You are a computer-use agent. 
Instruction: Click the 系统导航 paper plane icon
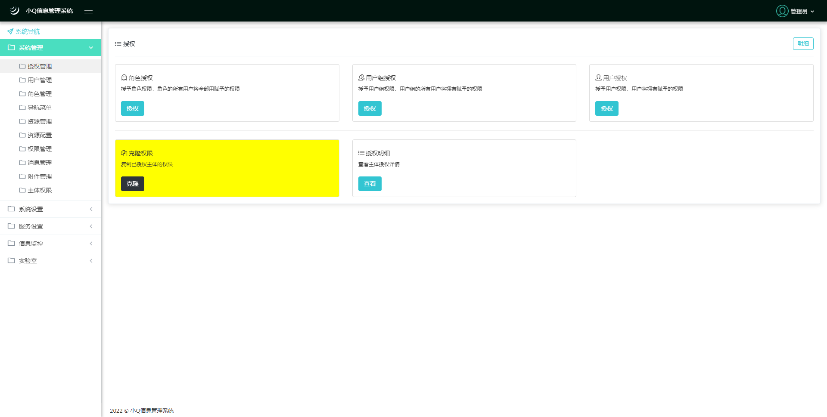[10, 31]
